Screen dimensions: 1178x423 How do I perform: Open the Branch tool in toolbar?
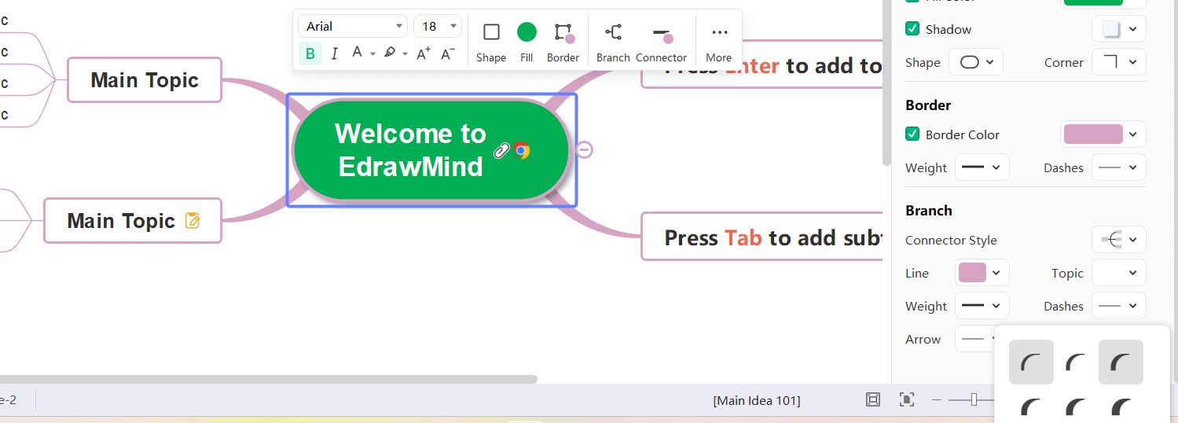613,42
